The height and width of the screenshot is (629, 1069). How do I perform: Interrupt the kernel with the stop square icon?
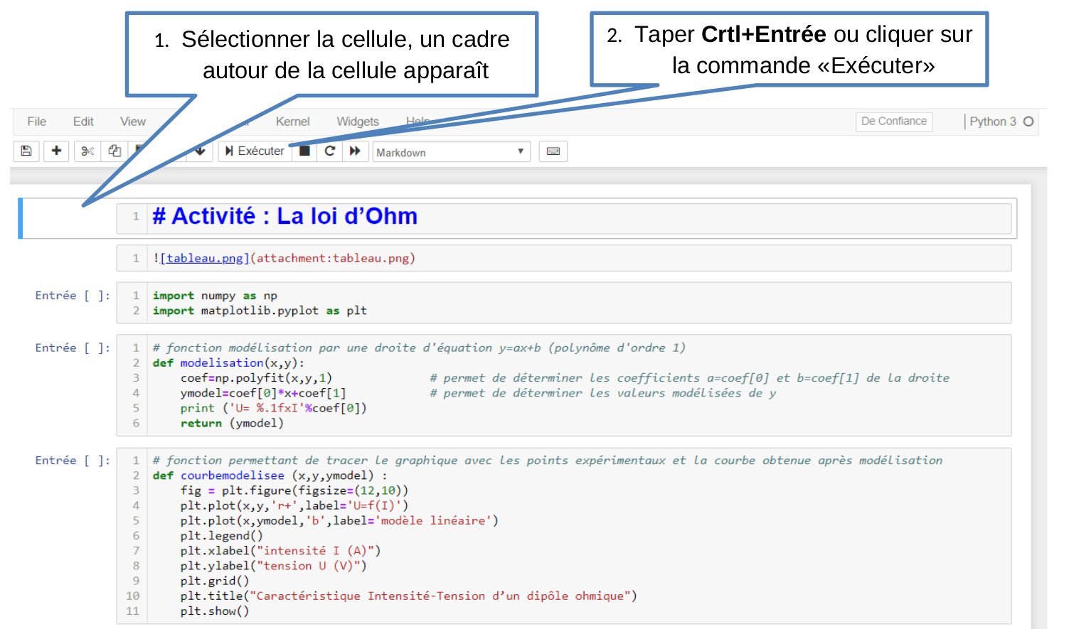coord(304,151)
